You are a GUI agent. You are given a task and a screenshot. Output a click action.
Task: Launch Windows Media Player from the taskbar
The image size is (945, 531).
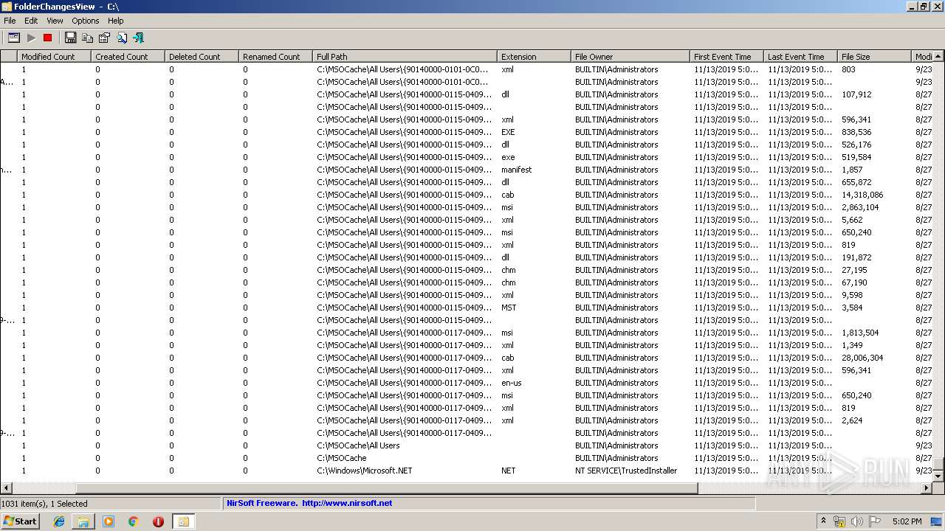109,521
